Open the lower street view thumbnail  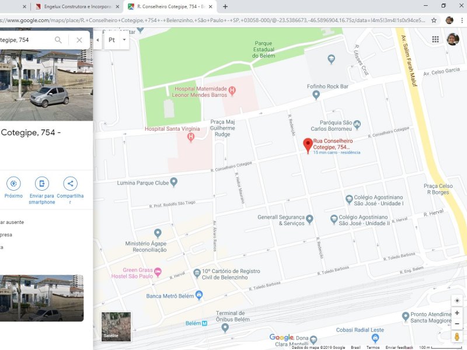(41, 298)
